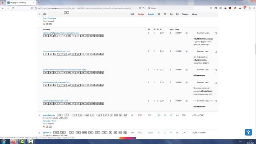Click the blue icon in pedagogika/ekzamen.php row
The height and width of the screenshot is (144, 256).
pos(186,82)
